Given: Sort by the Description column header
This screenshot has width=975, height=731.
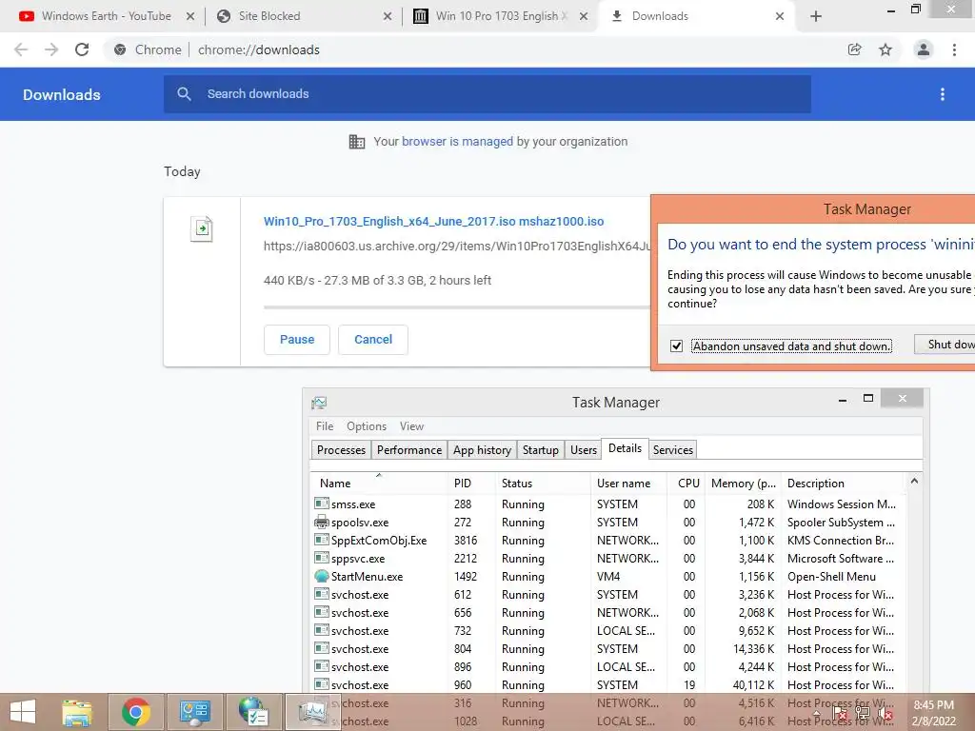Looking at the screenshot, I should [x=842, y=483].
